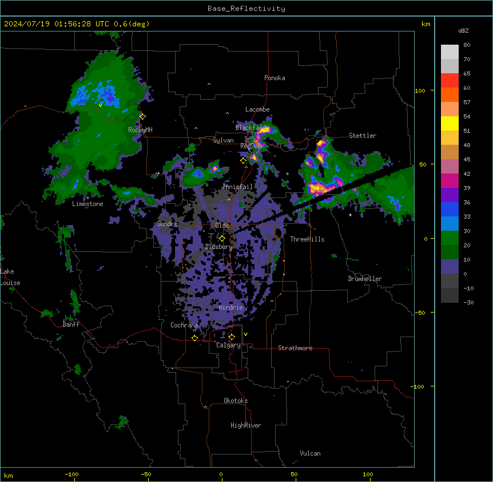
Task: Select the -100 tick label on the bottom km axis
Action: 71,474
